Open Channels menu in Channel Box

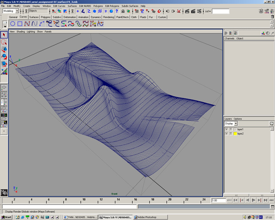click(229, 38)
